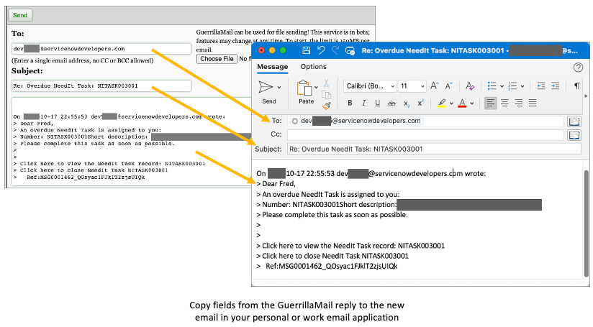593x327 pixels.
Task: Switch to the Options tab
Action: 313,67
